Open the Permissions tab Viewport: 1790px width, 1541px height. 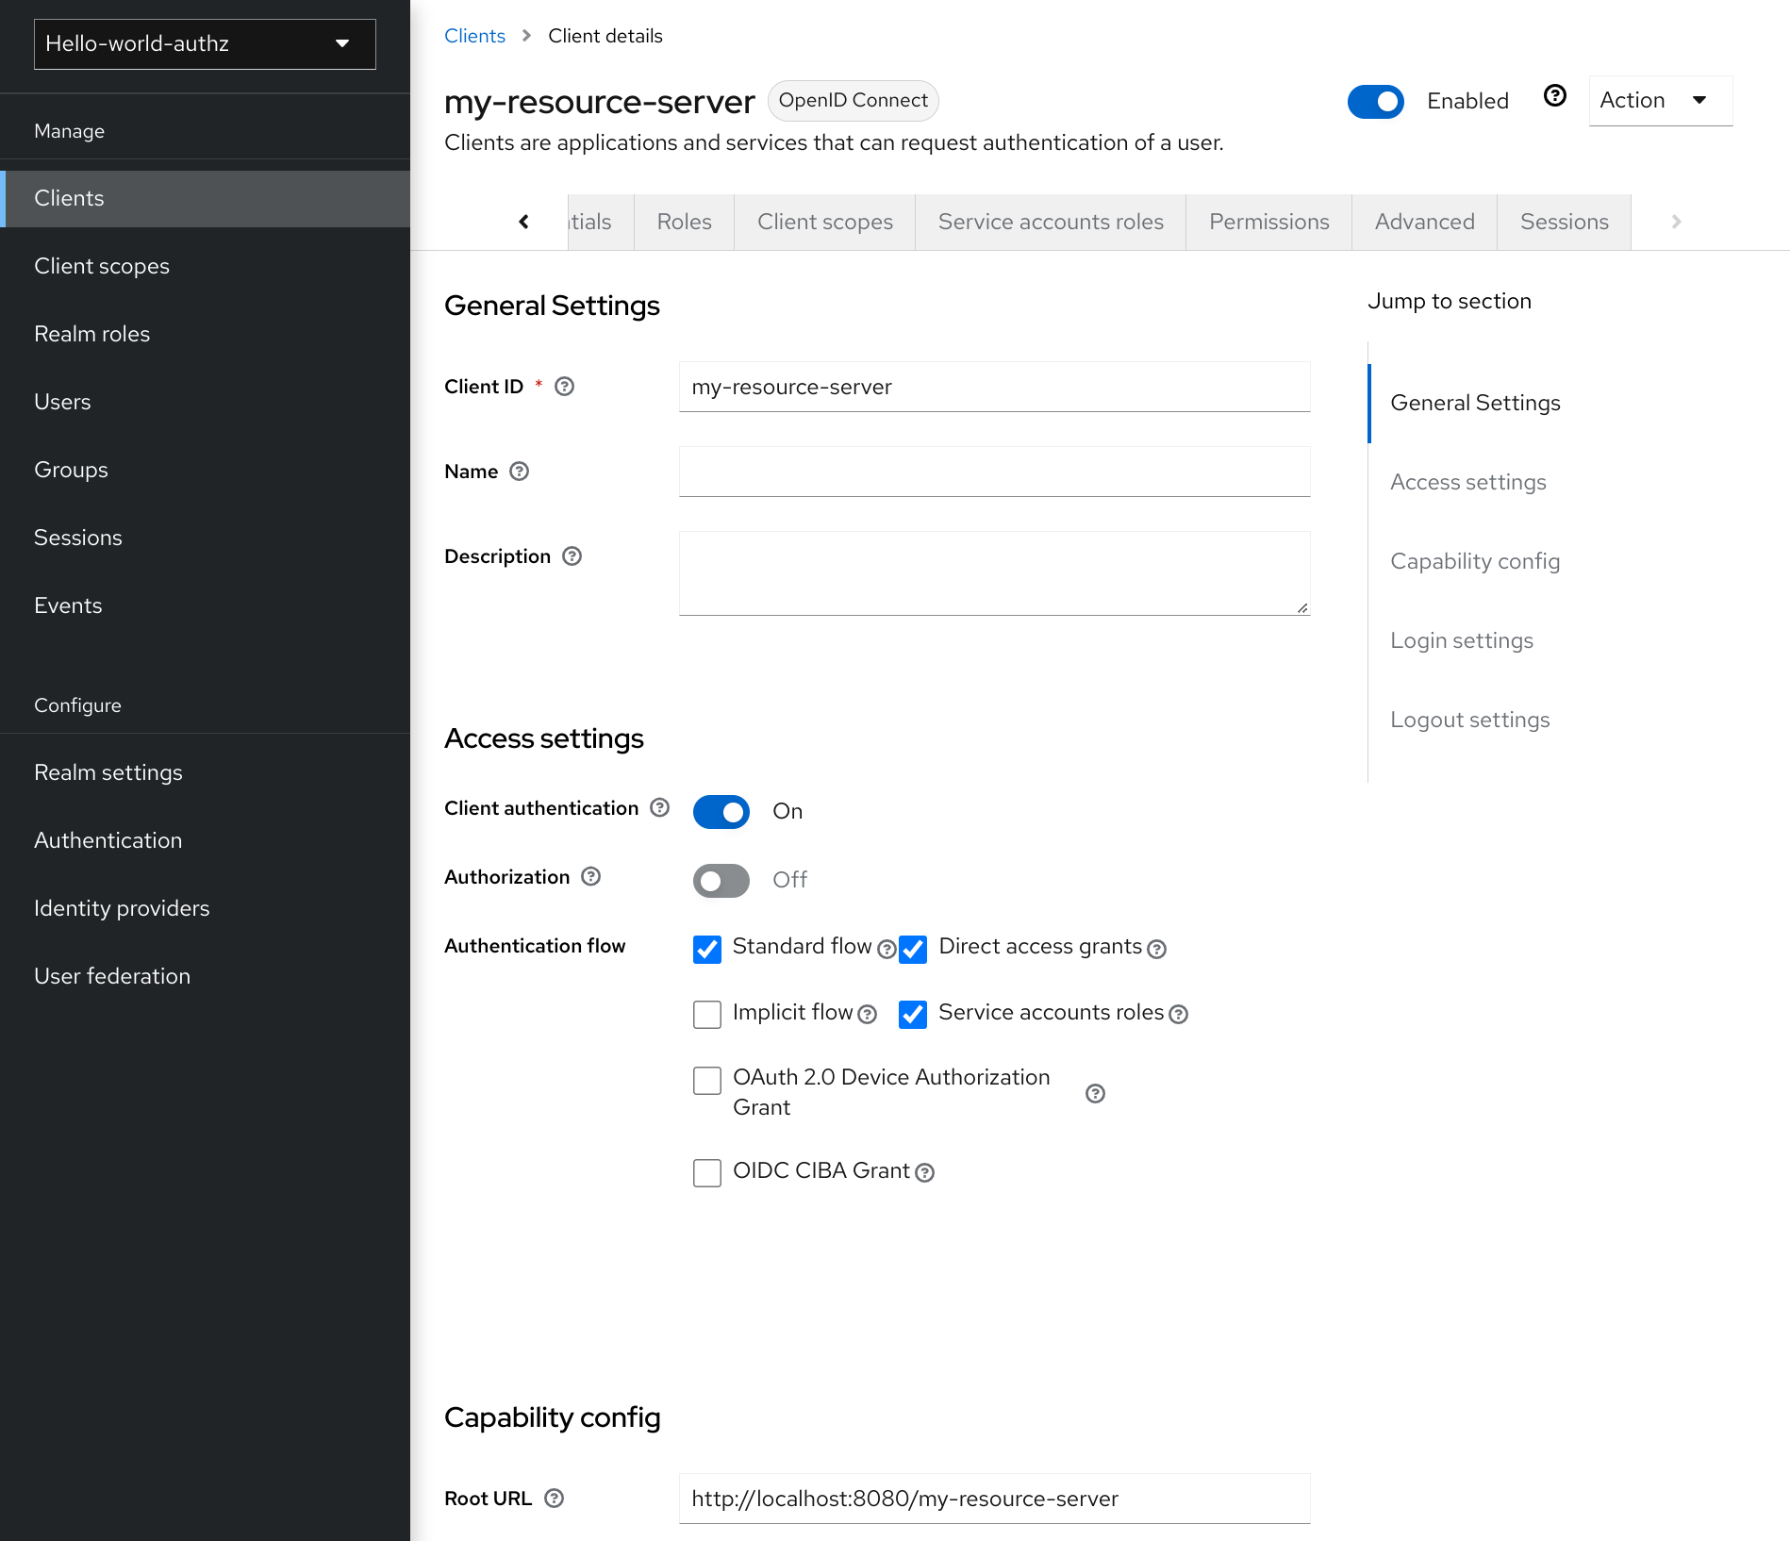[x=1268, y=222]
